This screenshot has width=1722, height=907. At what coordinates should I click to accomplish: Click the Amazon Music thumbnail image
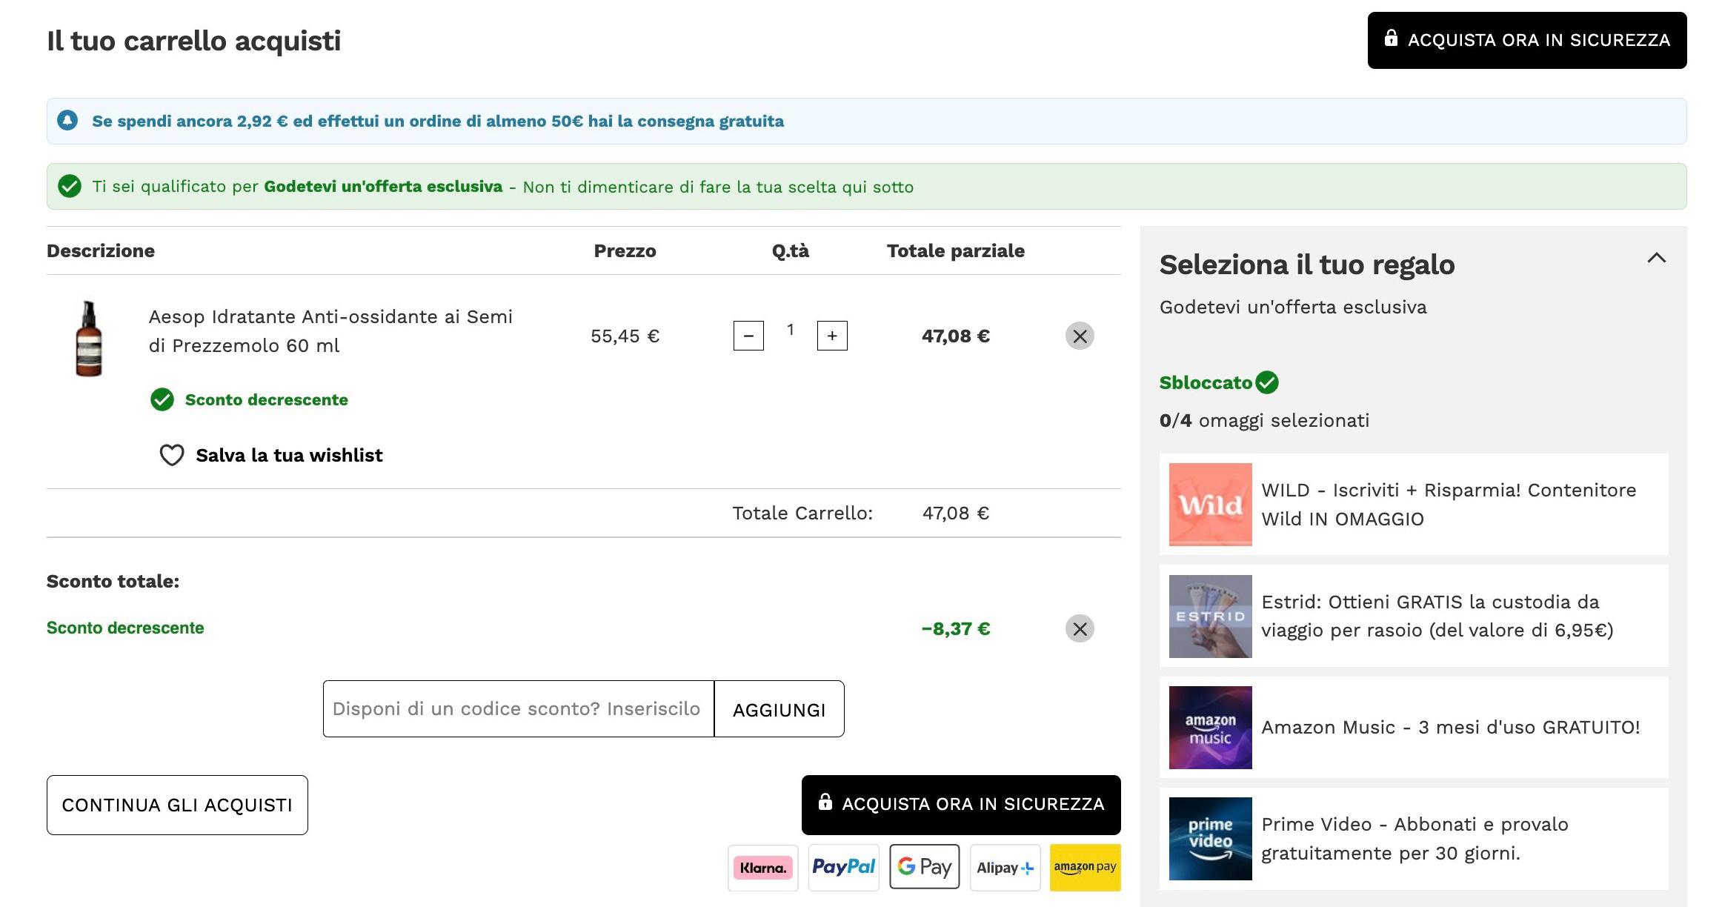(1211, 728)
